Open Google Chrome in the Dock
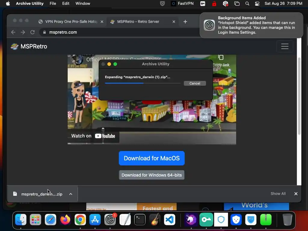The height and width of the screenshot is (231, 308). pos(80,219)
